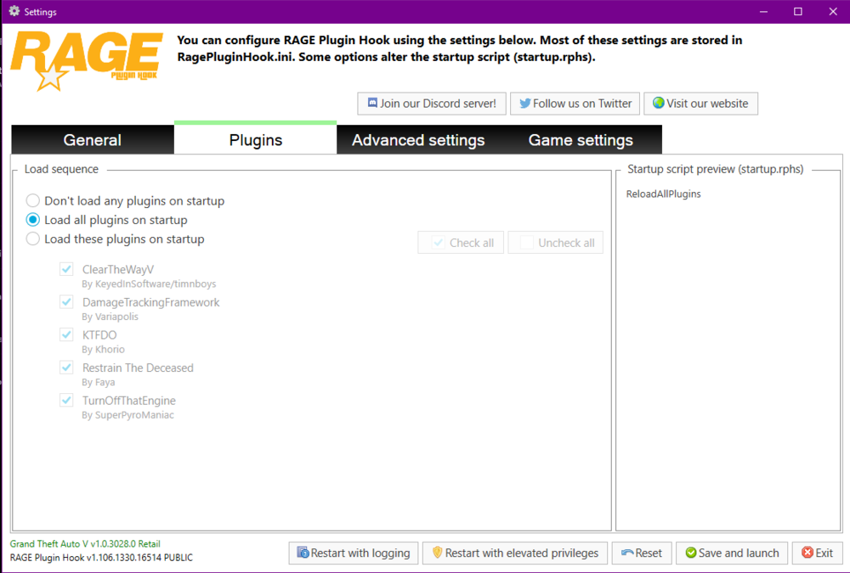Click the gear icon in the title bar
Viewport: 850px width, 573px height.
[x=12, y=11]
